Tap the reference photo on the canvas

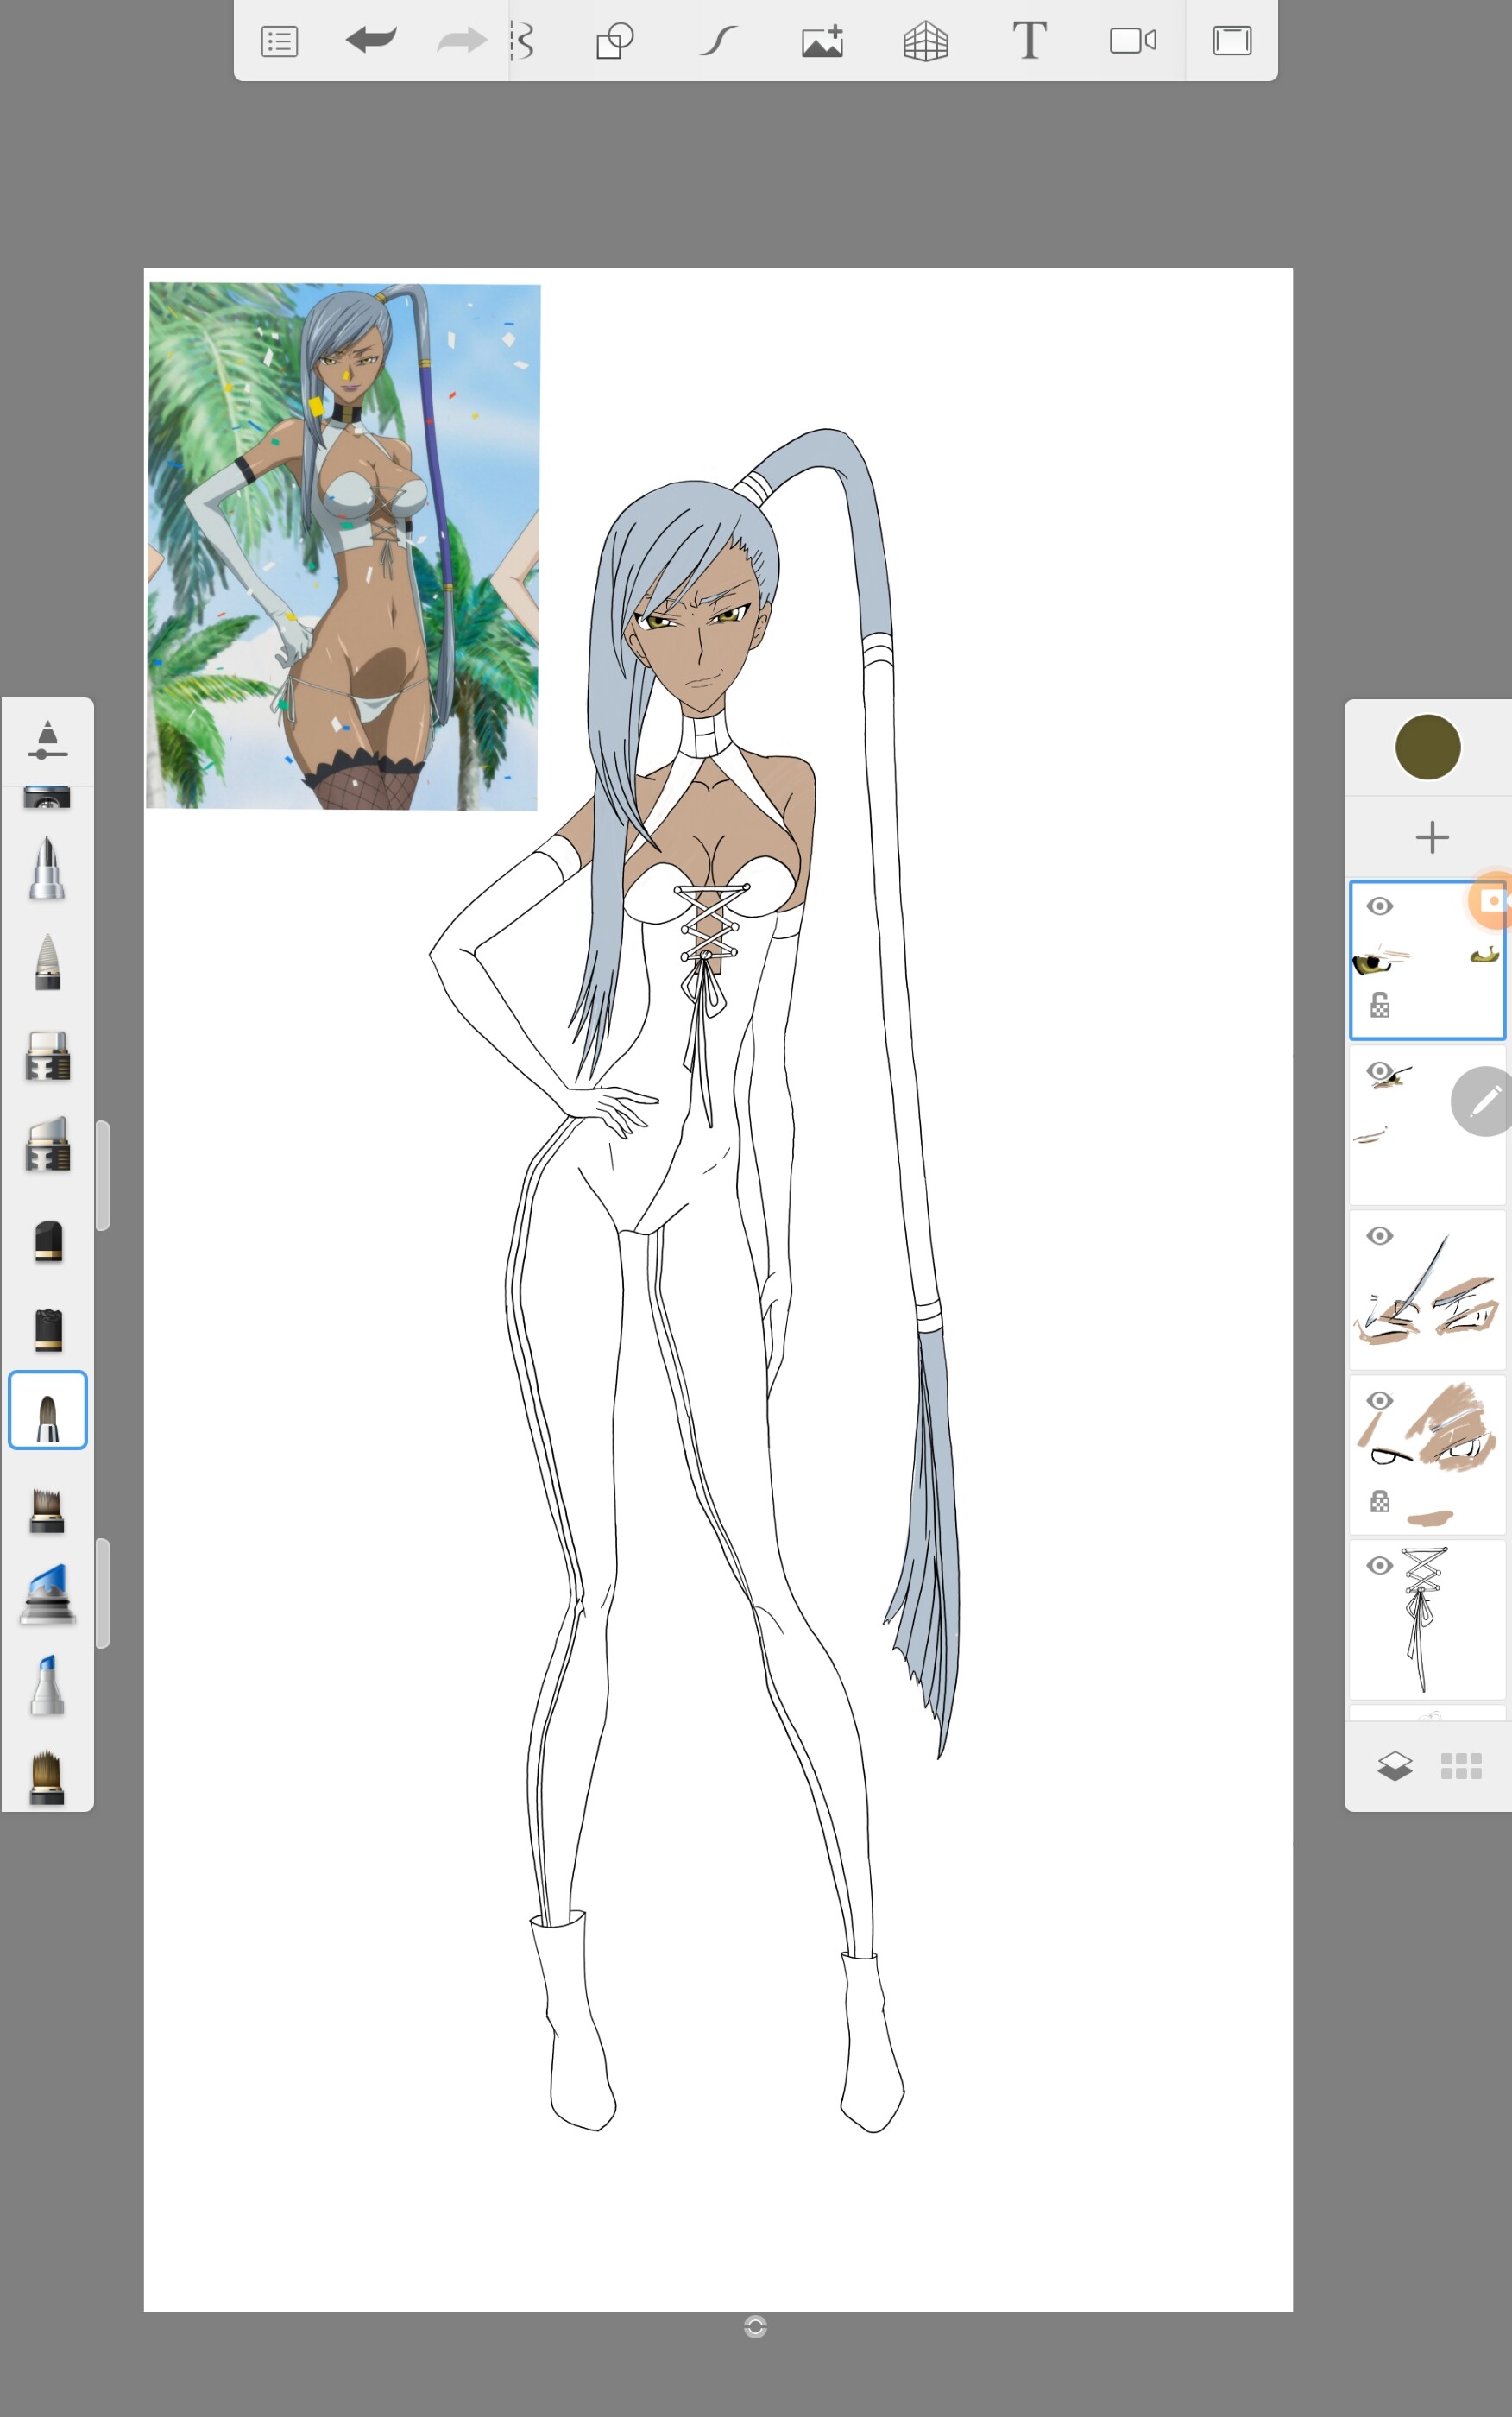click(343, 546)
